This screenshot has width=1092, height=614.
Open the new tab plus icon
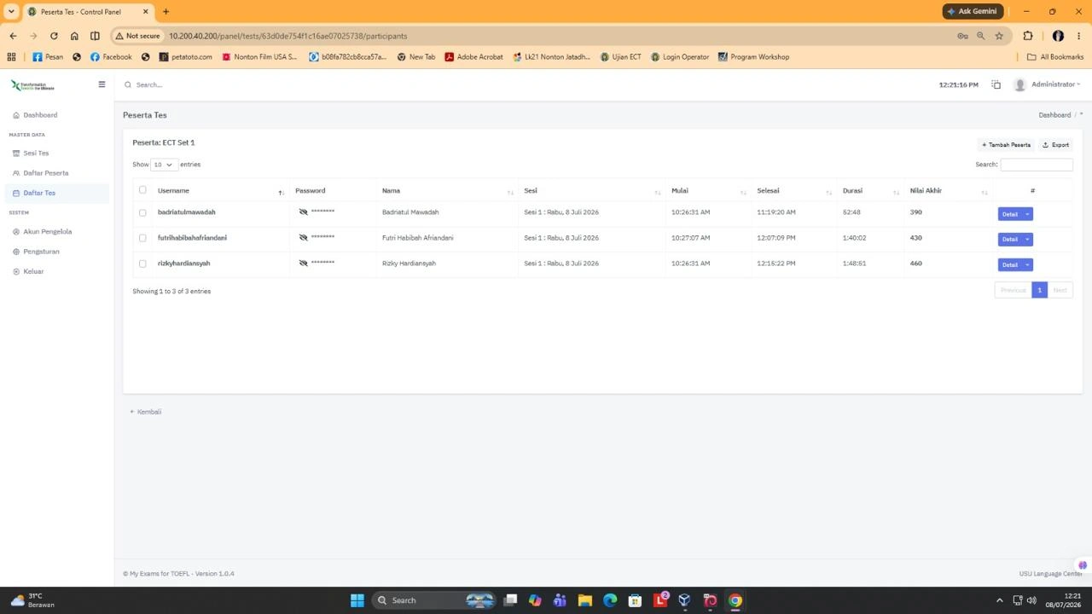(x=166, y=11)
